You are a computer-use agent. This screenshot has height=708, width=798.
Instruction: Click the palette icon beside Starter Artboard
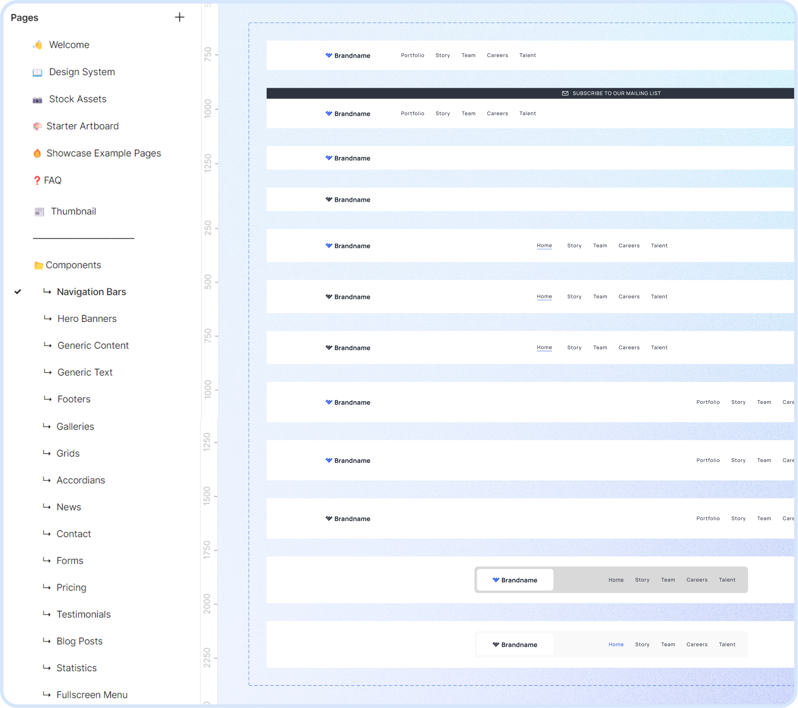point(37,126)
